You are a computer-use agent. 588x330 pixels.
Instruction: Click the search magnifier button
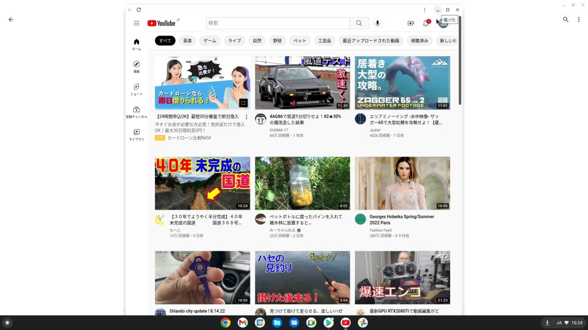pyautogui.click(x=359, y=23)
